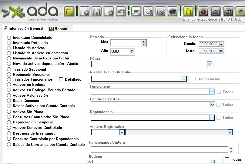Select the Listado de Activos radio option
Image resolution: width=245 pixels, height=164 pixels.
coord(9,48)
